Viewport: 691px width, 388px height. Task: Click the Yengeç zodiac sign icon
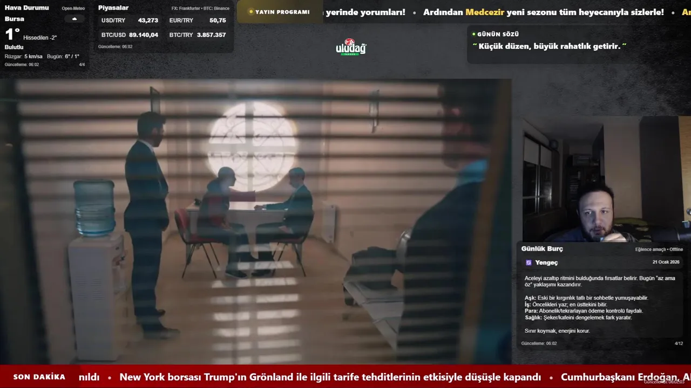pyautogui.click(x=529, y=262)
